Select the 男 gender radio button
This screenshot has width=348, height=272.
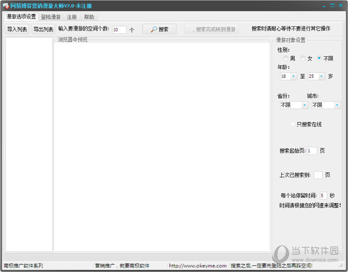click(285, 58)
